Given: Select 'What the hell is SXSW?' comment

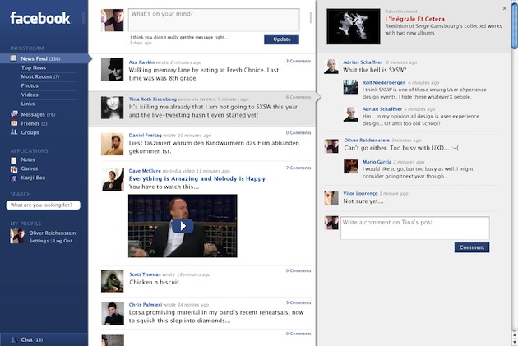Looking at the screenshot, I should (375, 70).
